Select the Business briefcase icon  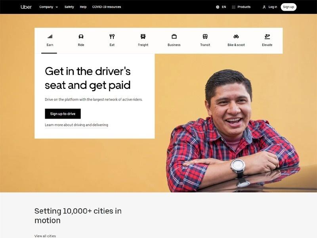(174, 36)
